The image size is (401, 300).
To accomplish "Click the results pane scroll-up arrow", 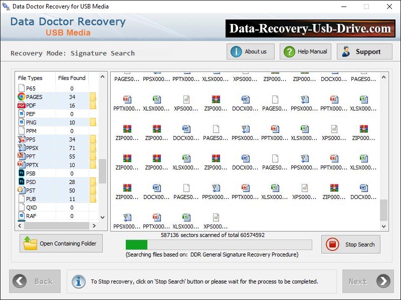I will coord(383,77).
